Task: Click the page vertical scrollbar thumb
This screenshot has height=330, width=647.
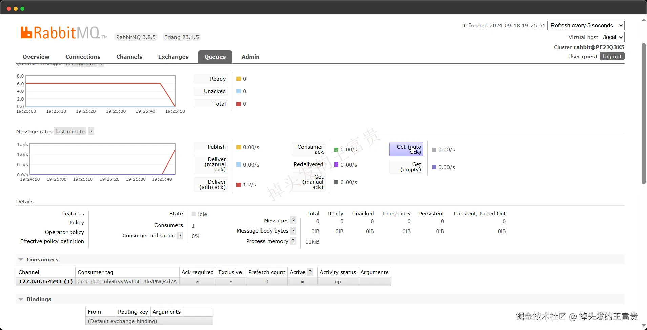Action: pos(644,113)
